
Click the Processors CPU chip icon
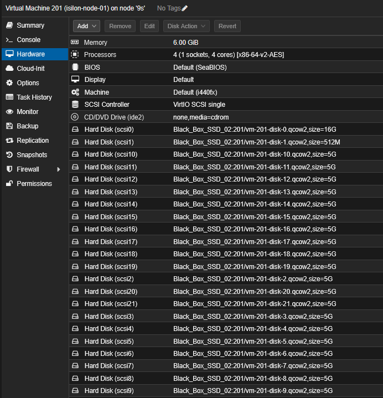pos(75,55)
